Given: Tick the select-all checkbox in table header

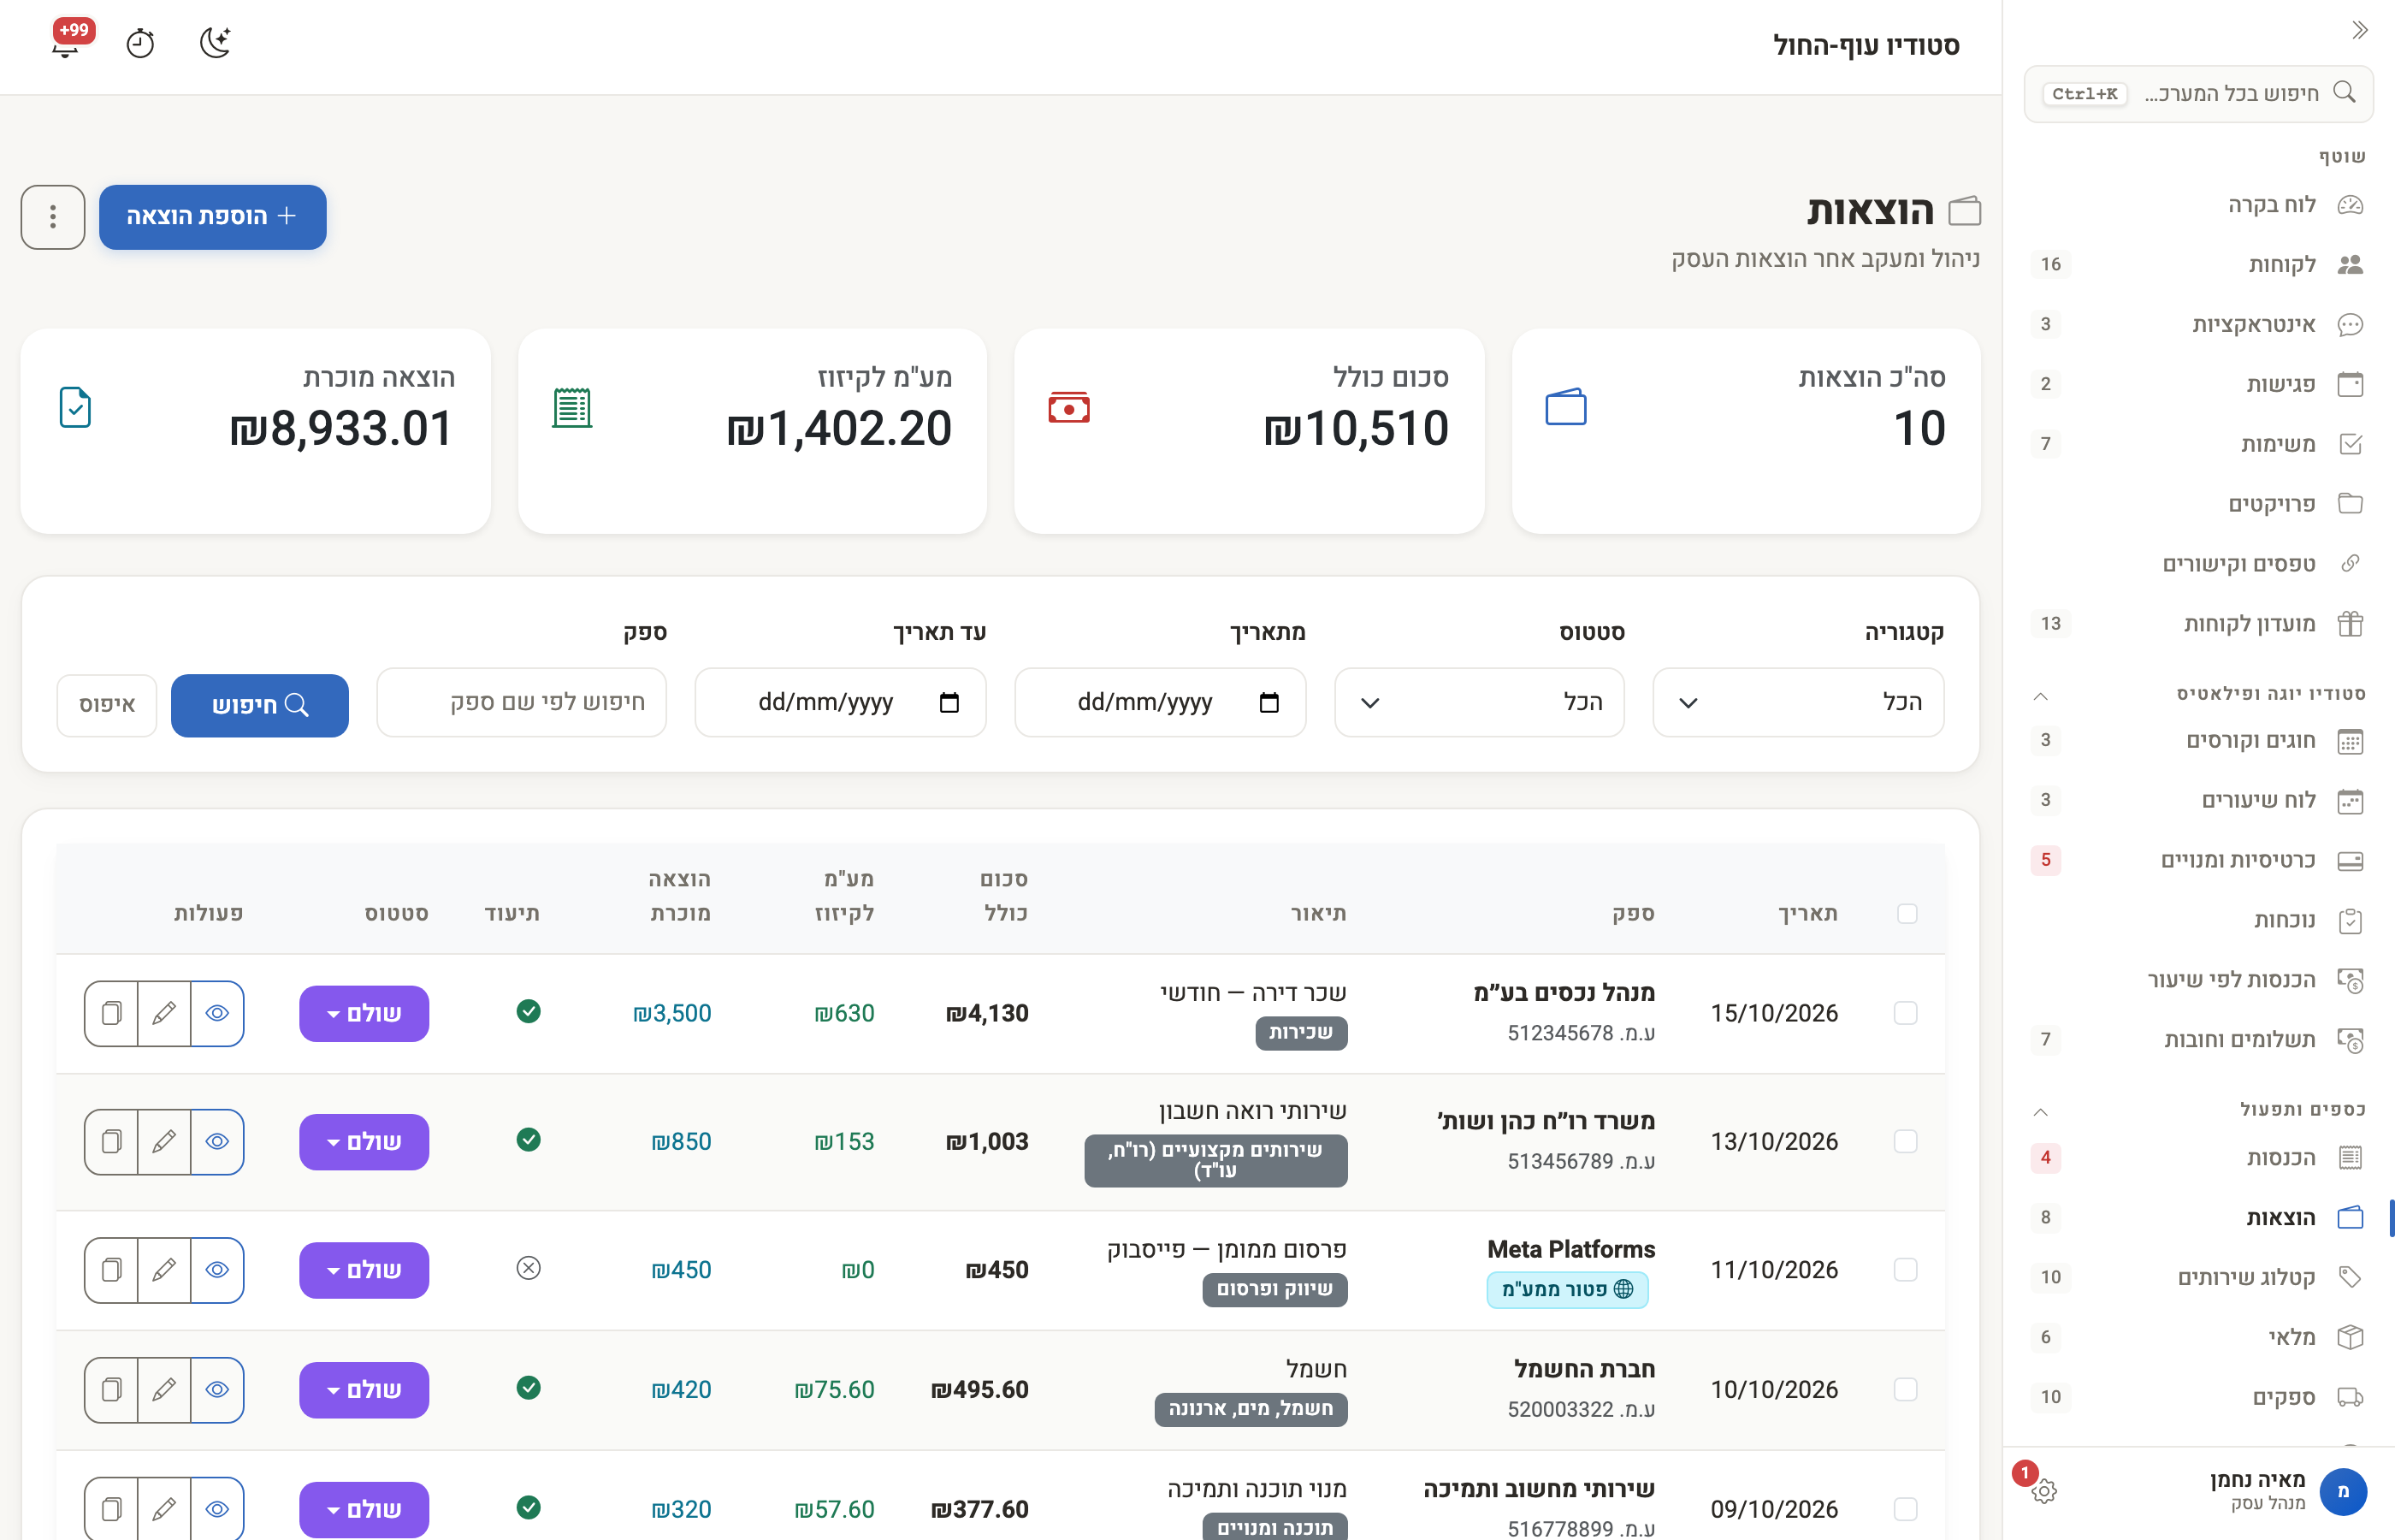Looking at the screenshot, I should 1907,913.
